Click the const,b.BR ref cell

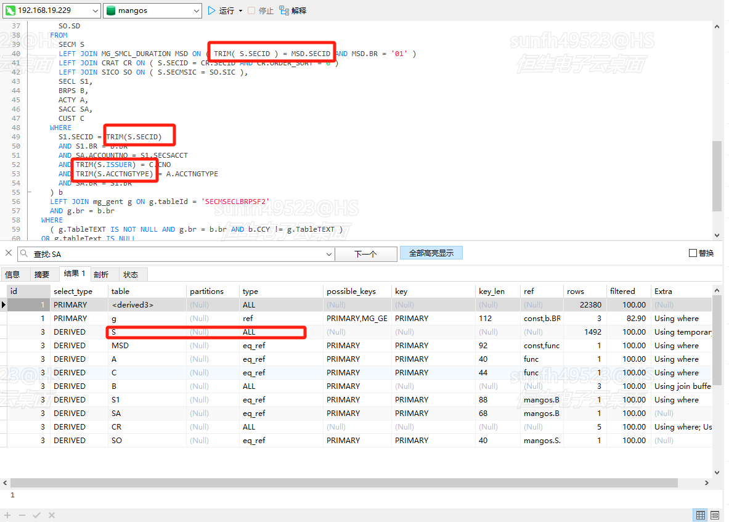point(542,319)
